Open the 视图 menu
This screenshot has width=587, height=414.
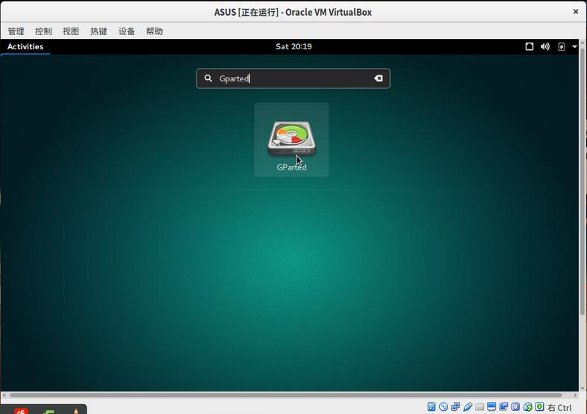pos(71,31)
